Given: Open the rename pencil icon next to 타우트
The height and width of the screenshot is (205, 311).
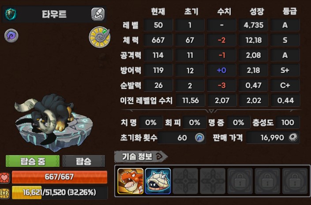Looking at the screenshot, I should [98, 14].
